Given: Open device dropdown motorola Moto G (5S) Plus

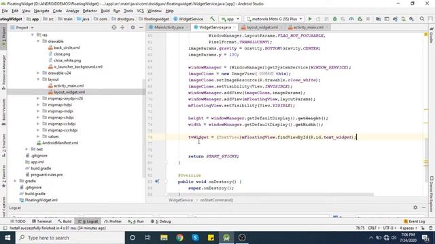Looking at the screenshot, I should (x=274, y=19).
